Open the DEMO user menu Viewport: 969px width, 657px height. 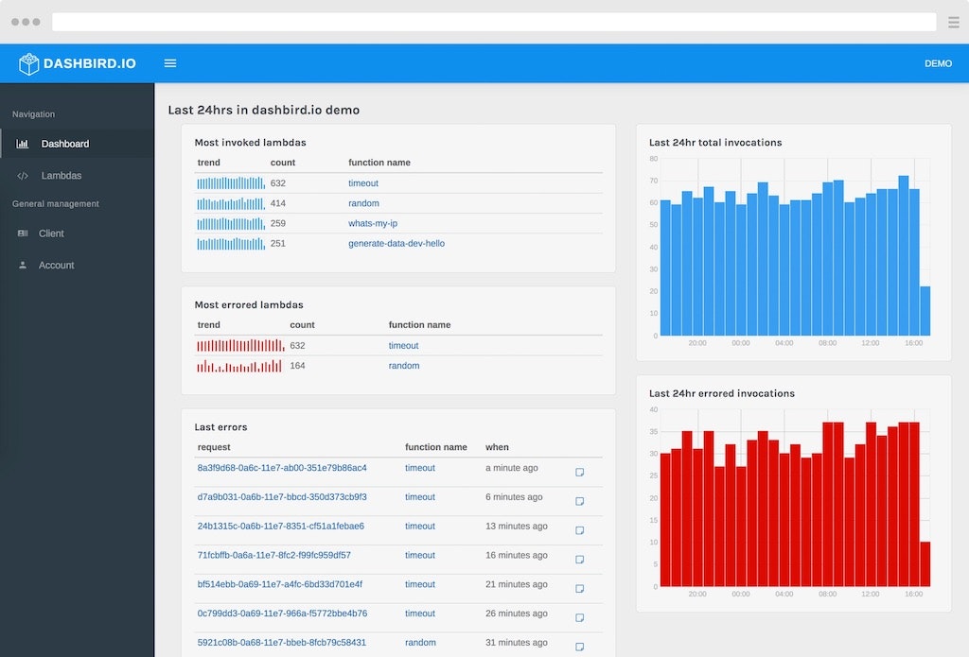[x=938, y=63]
